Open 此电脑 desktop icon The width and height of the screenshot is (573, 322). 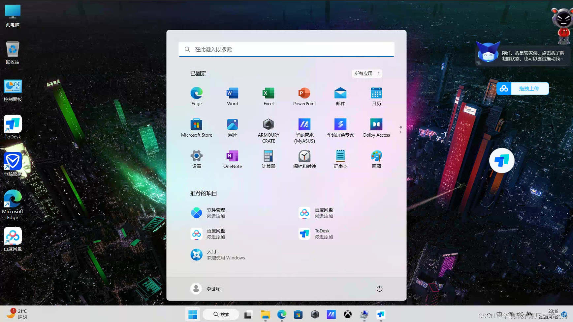pyautogui.click(x=13, y=15)
